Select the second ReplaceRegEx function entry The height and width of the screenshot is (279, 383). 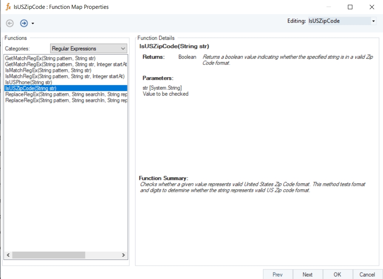point(66,100)
